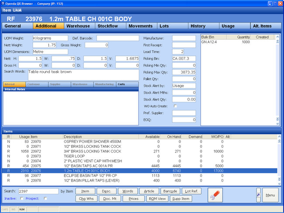
Task: Click the Supp Item button
Action: click(x=181, y=199)
